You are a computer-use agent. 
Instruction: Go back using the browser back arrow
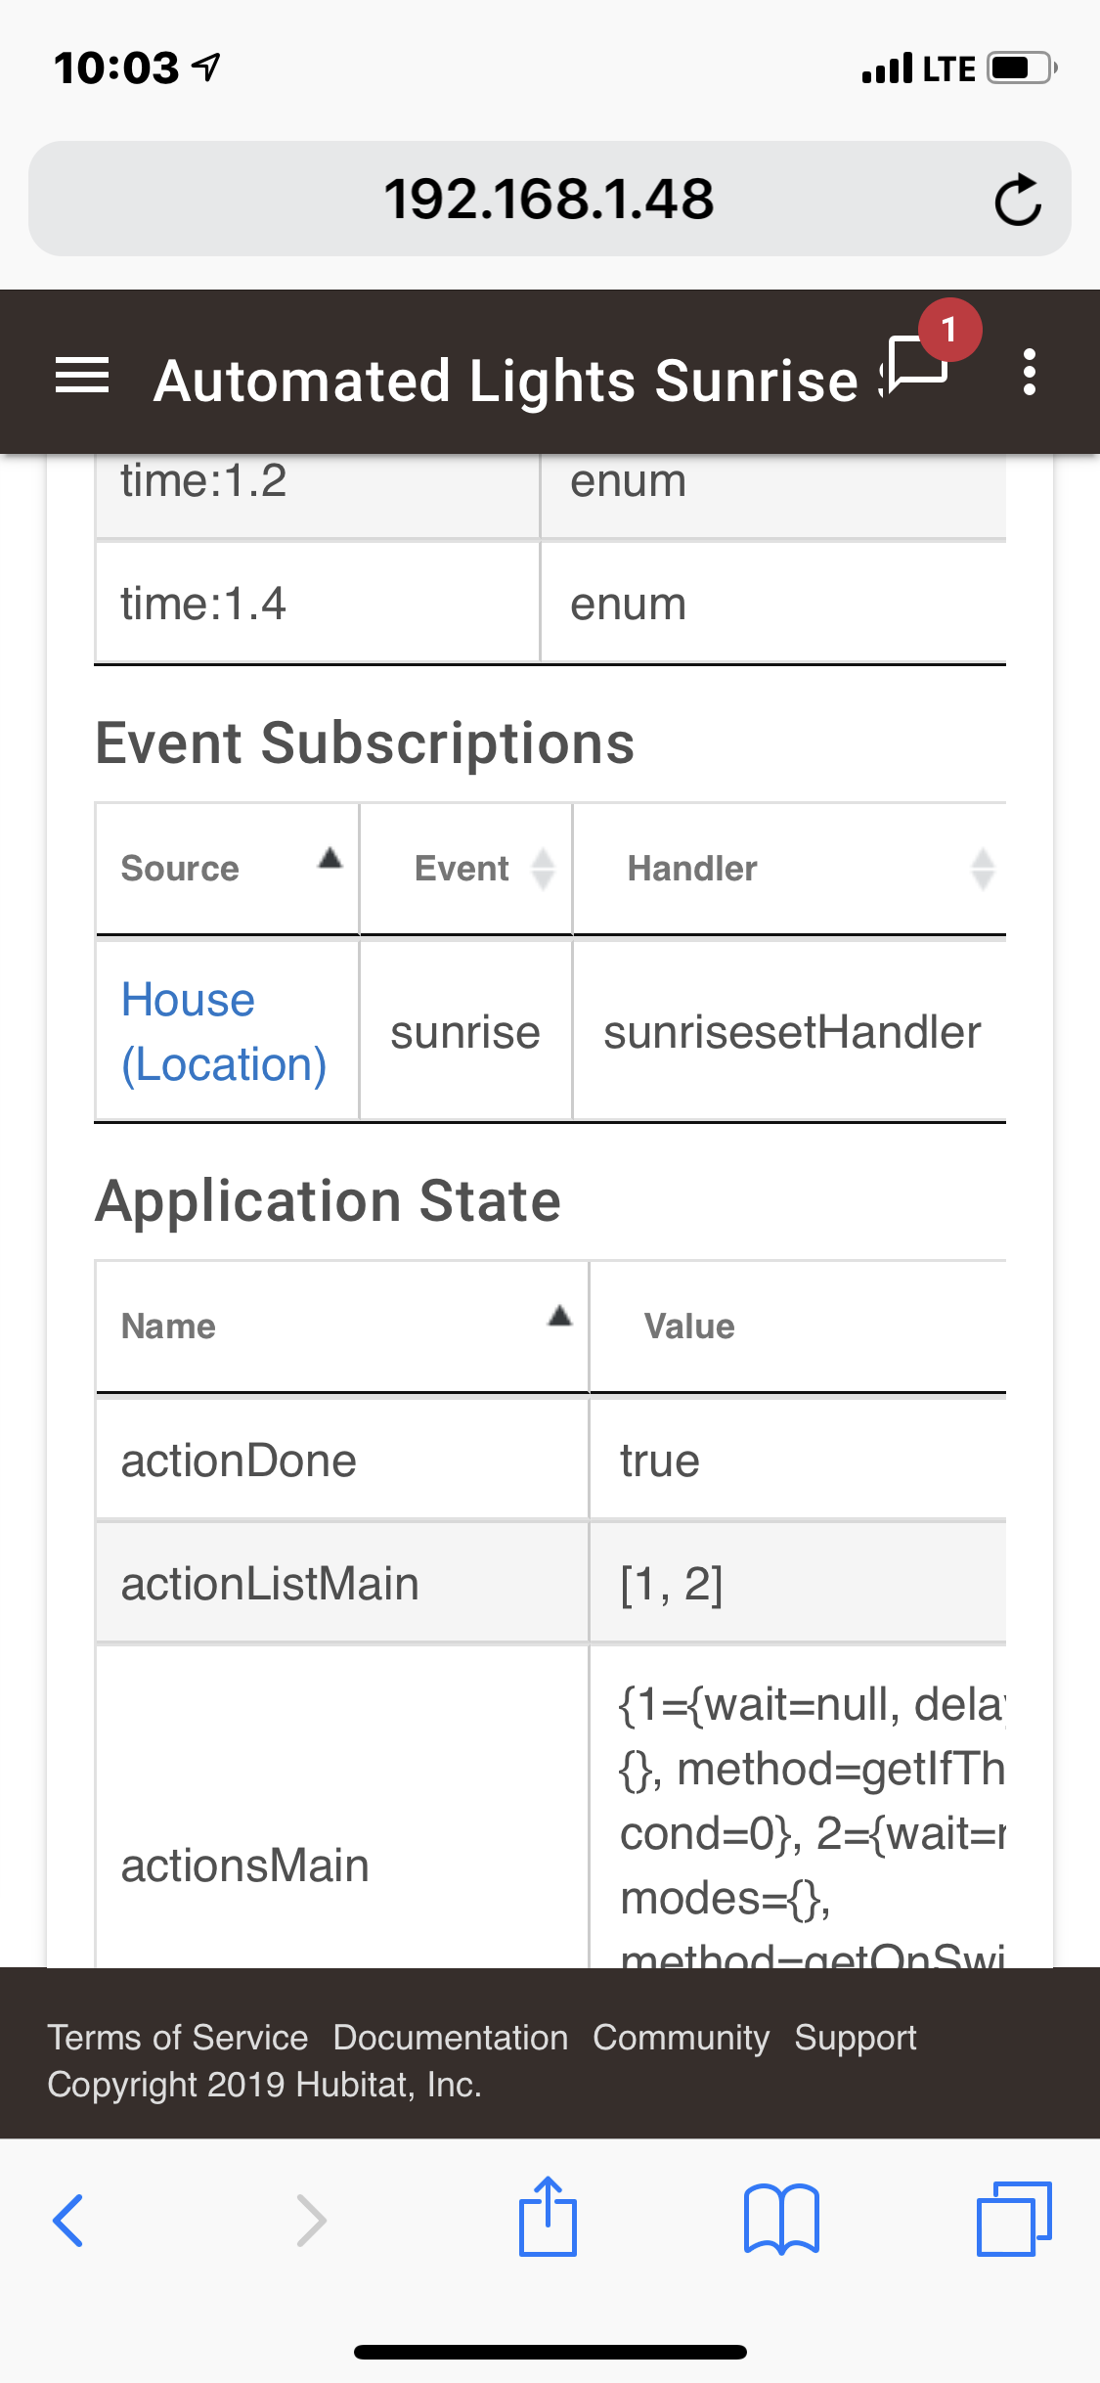tap(68, 2220)
